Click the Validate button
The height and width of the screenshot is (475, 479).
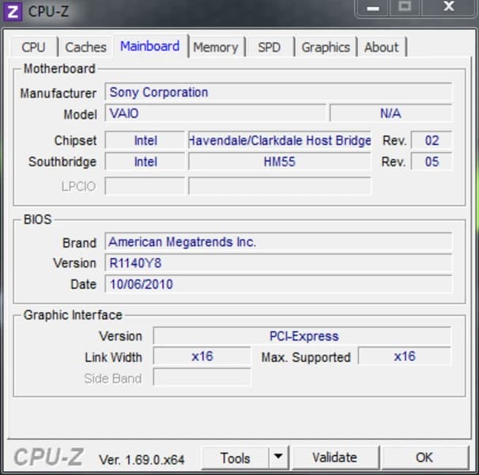tap(335, 458)
